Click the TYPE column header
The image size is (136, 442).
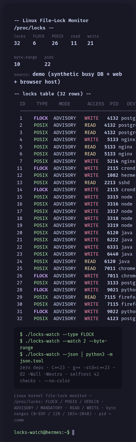point(42,104)
